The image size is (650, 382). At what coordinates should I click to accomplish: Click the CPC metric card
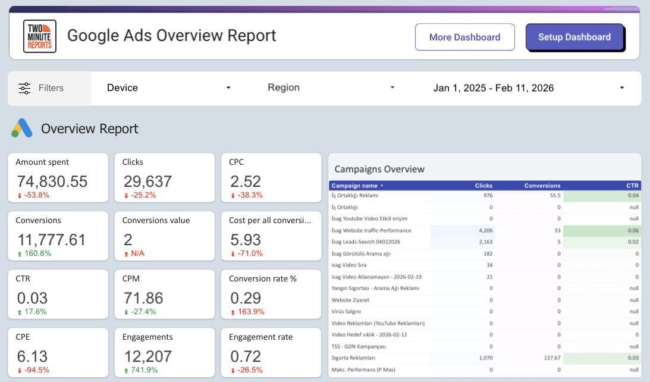[271, 177]
